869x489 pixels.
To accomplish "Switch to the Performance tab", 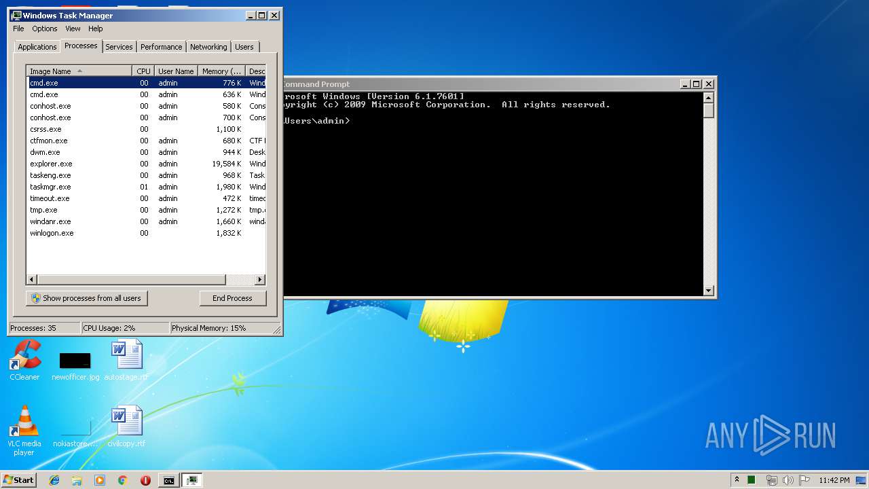I will click(161, 47).
